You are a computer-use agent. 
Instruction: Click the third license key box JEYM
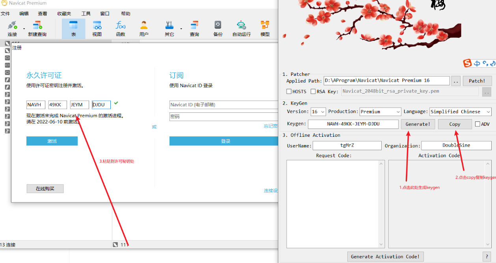tap(80, 105)
